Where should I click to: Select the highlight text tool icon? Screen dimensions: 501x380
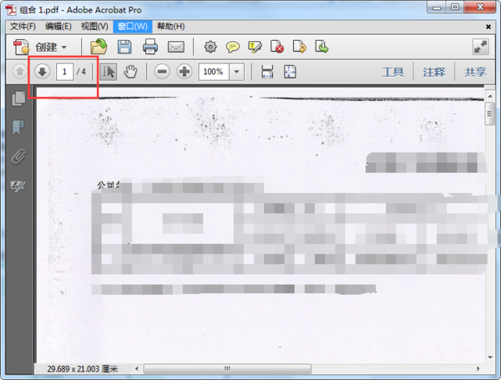point(255,47)
